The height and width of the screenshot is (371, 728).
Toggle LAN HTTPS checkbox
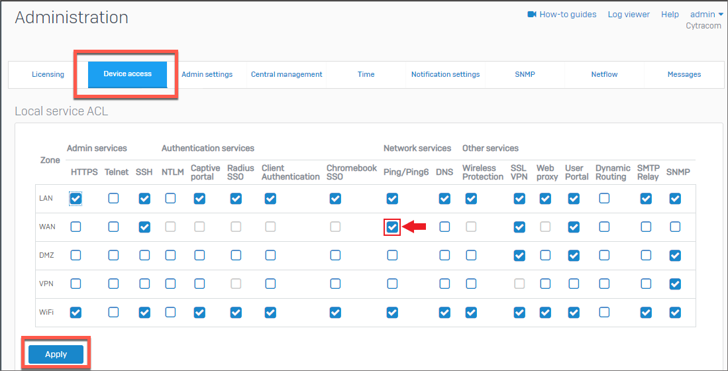click(76, 199)
